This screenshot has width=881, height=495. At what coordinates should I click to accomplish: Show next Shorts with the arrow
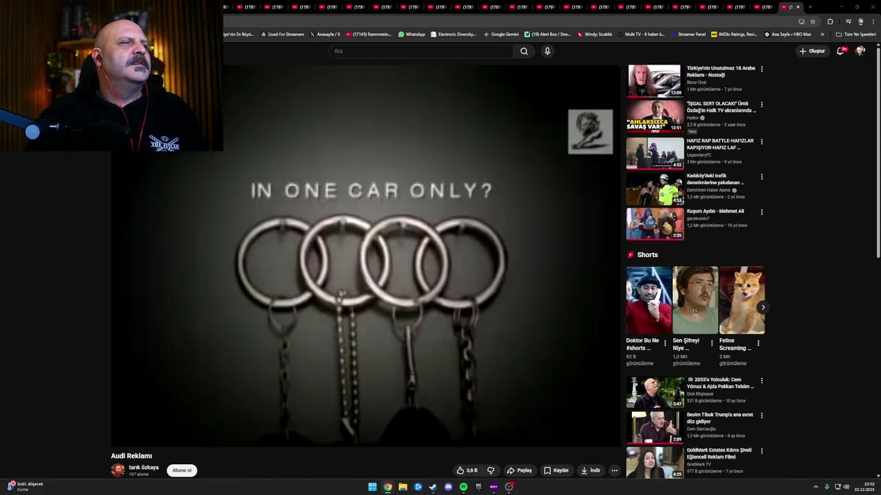click(763, 307)
